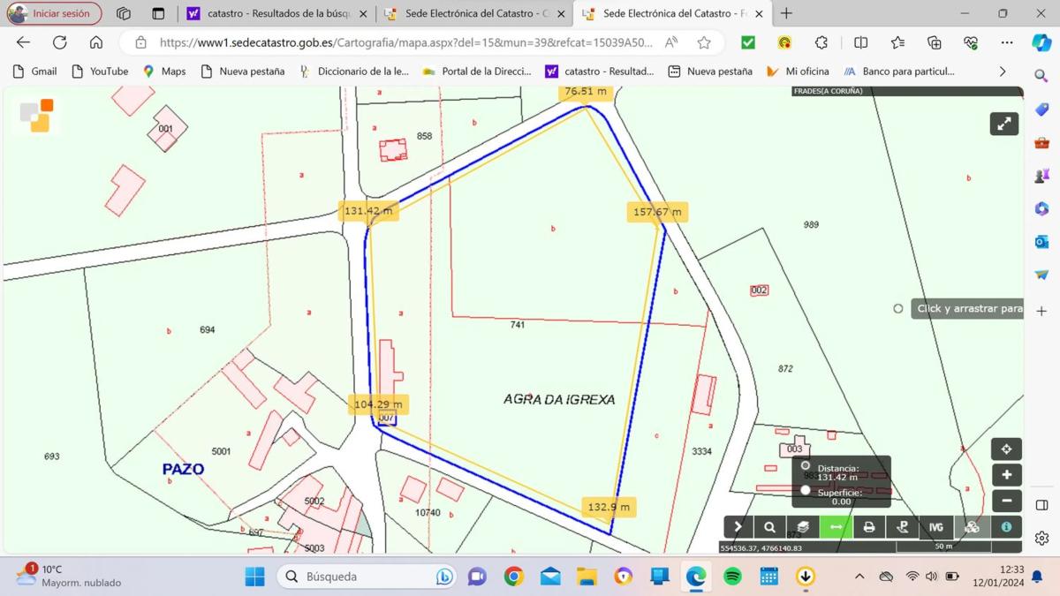Image resolution: width=1060 pixels, height=596 pixels.
Task: Click the blue information icon
Action: [x=1006, y=527]
